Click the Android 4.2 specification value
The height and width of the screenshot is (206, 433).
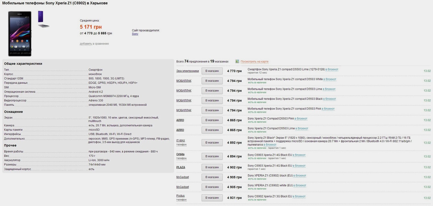[96, 92]
